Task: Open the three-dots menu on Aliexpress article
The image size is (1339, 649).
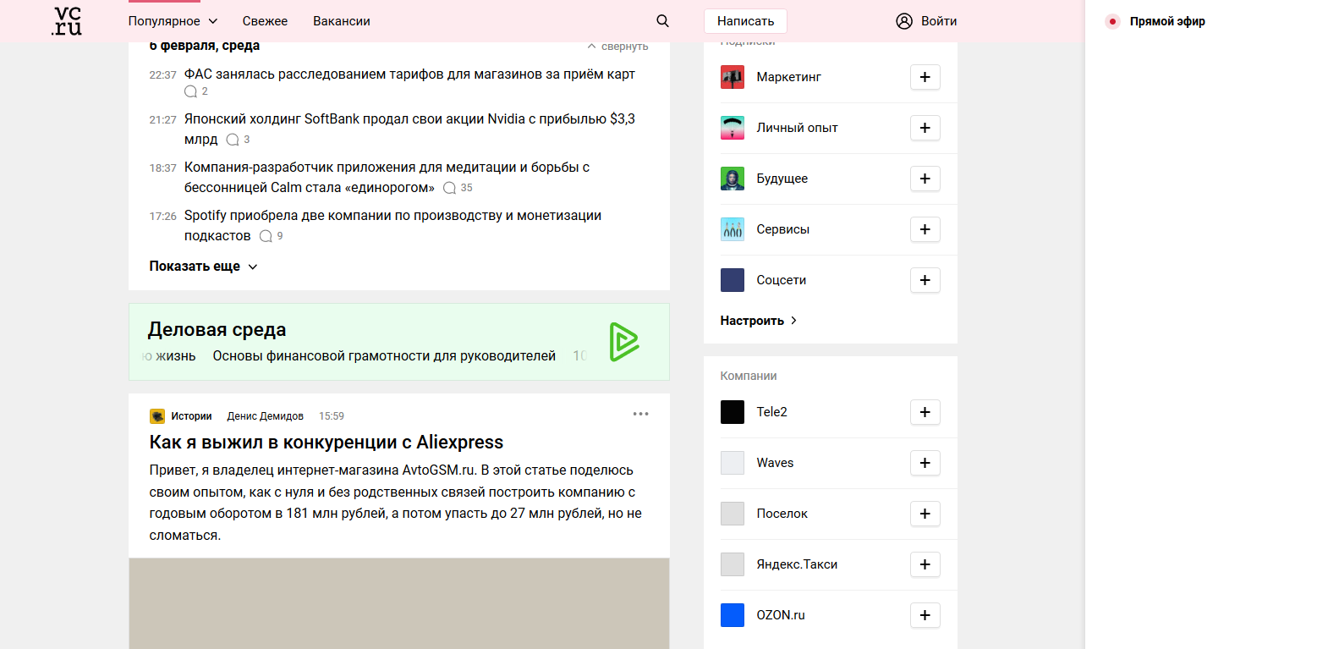Action: tap(641, 414)
